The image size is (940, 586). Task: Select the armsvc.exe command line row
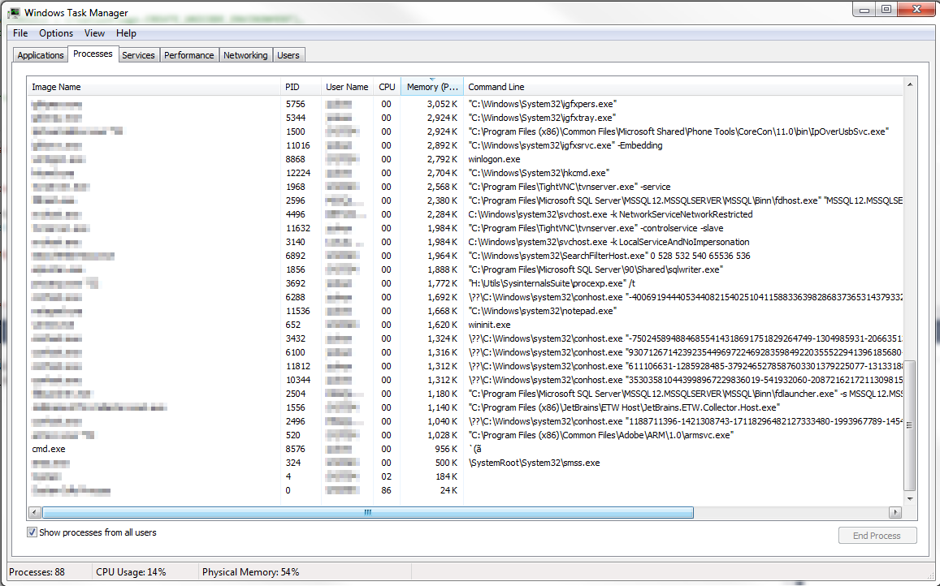click(466, 435)
